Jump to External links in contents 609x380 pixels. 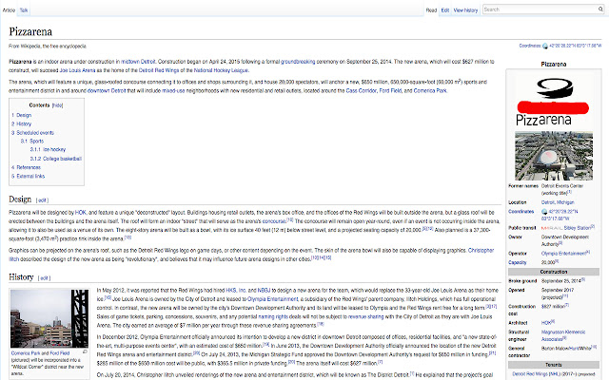(x=30, y=175)
